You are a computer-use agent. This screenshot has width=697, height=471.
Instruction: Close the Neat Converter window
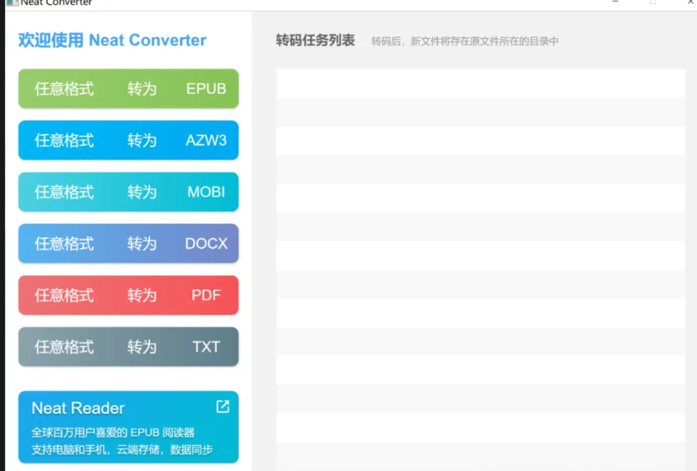coord(691,2)
